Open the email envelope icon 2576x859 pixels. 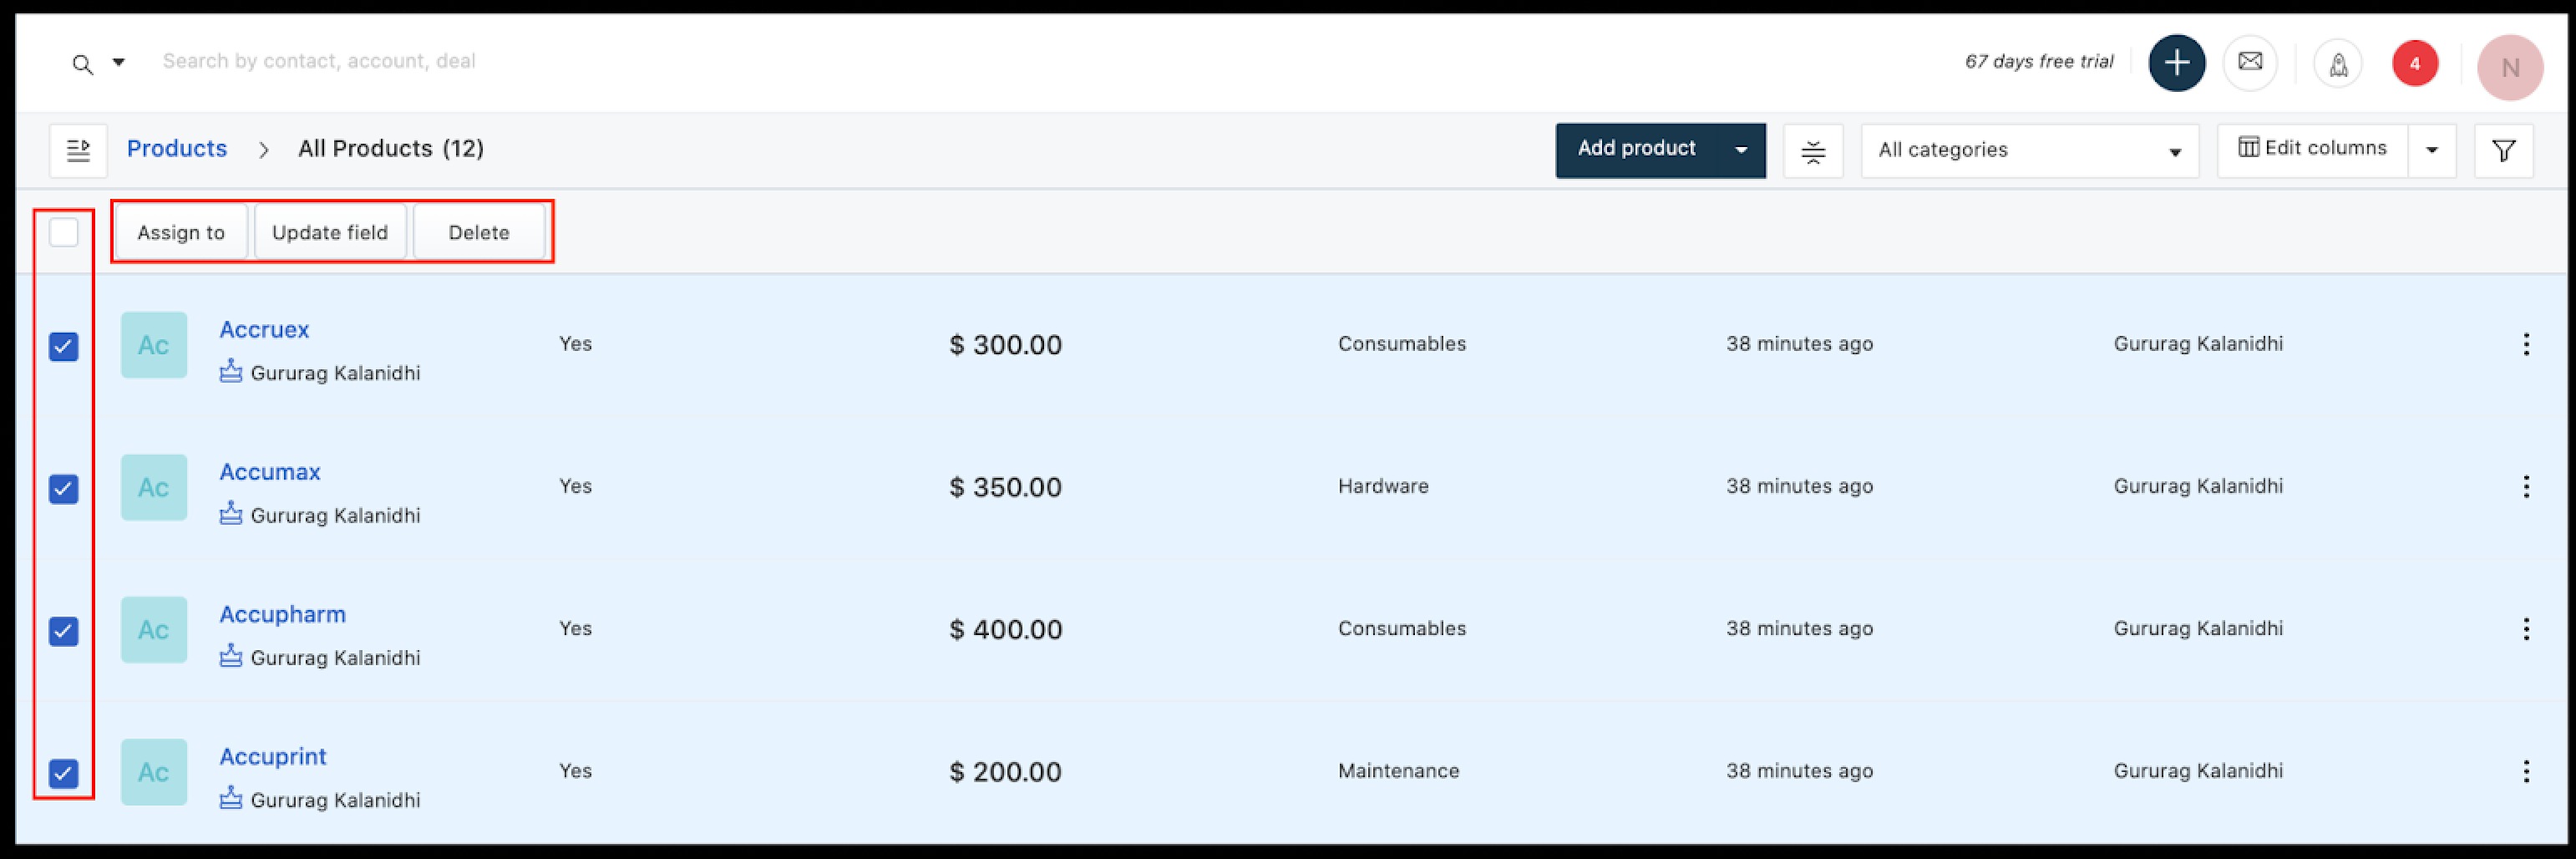click(2250, 63)
